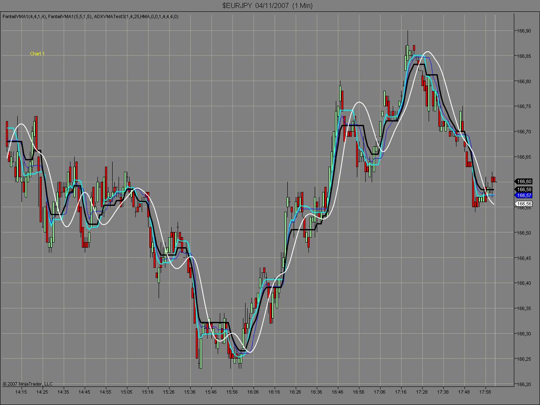Image resolution: width=540 pixels, height=405 pixels.
Task: Click the 15:56 time axis label
Action: point(232,392)
